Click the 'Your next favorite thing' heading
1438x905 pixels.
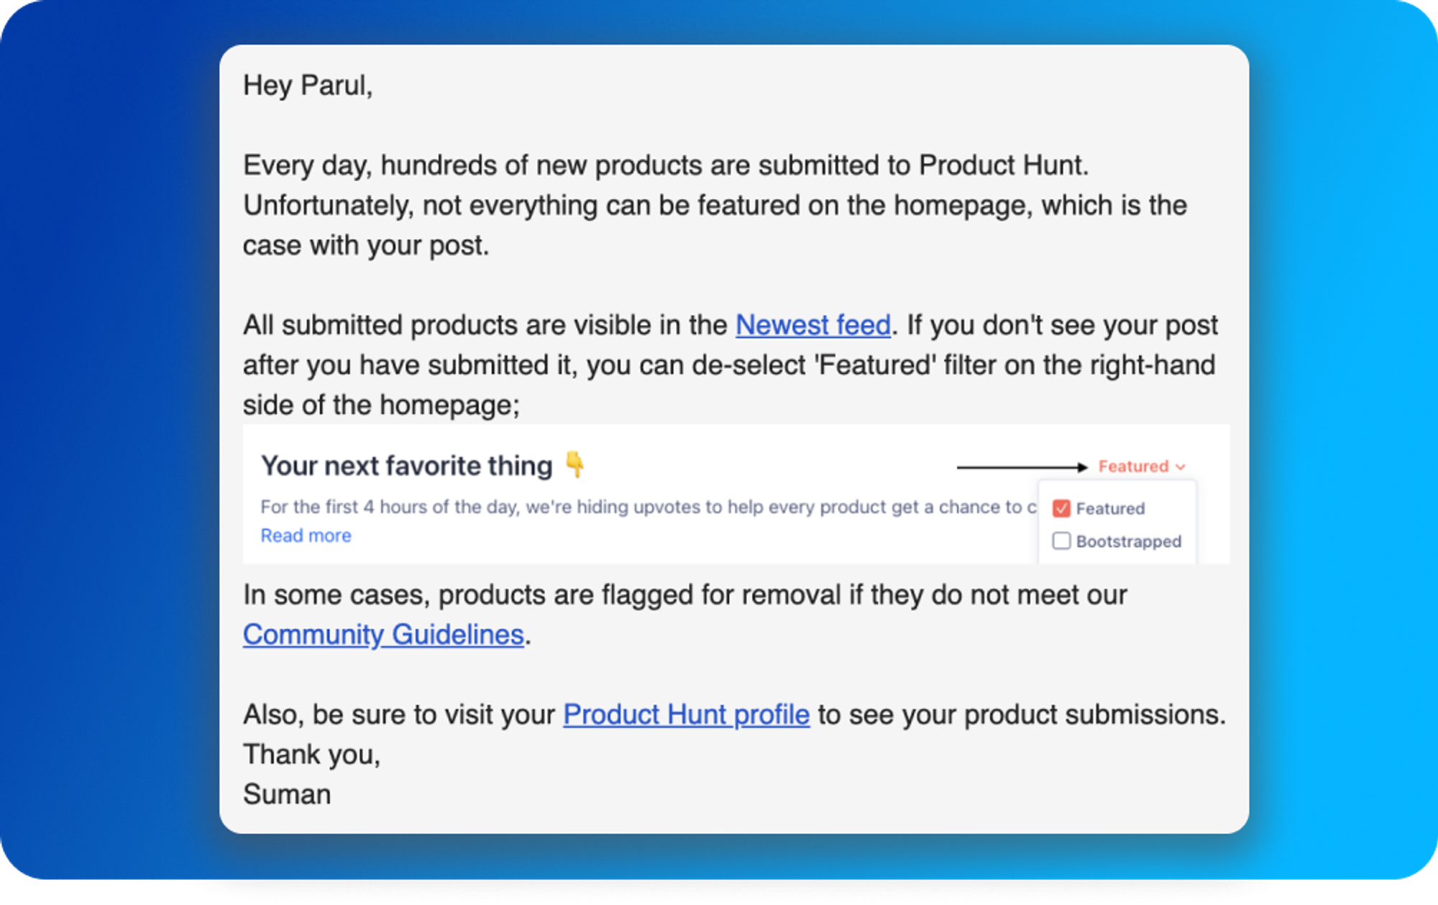(406, 466)
